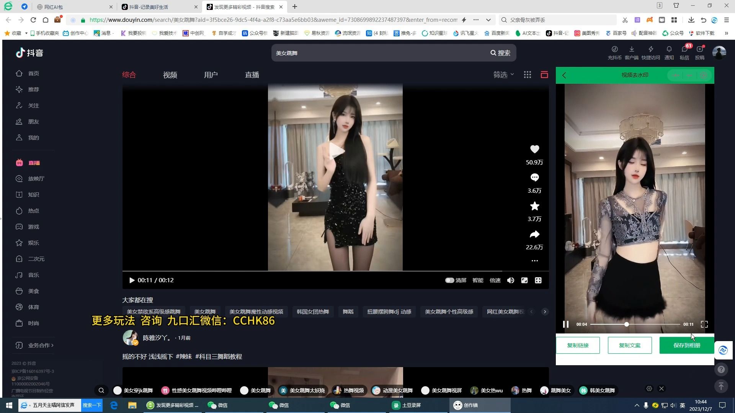Switch to 网红AI包 browser tab
The width and height of the screenshot is (735, 413).
(75, 7)
